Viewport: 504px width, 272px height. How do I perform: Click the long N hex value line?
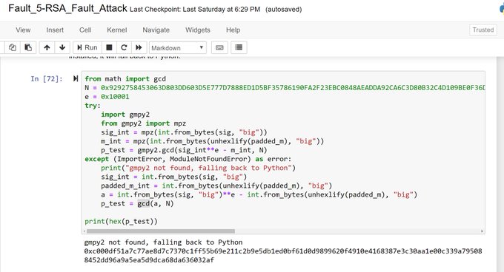point(285,88)
